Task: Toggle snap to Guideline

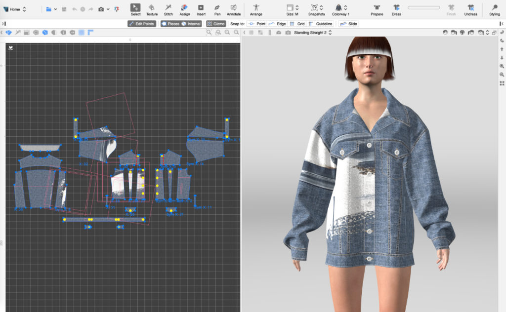Action: click(x=320, y=24)
